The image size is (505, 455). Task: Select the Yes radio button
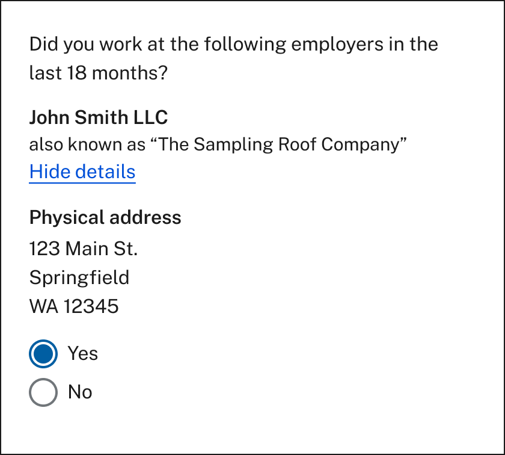pyautogui.click(x=43, y=353)
